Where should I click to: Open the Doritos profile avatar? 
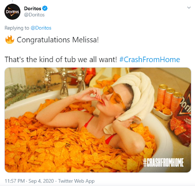coord(12,12)
